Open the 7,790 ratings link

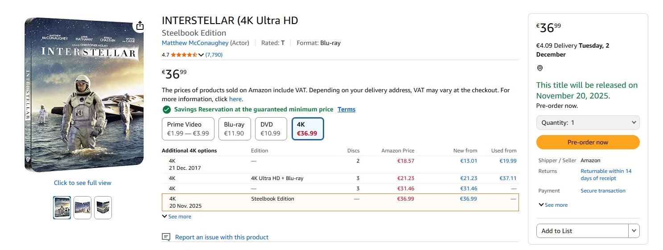[x=214, y=55]
